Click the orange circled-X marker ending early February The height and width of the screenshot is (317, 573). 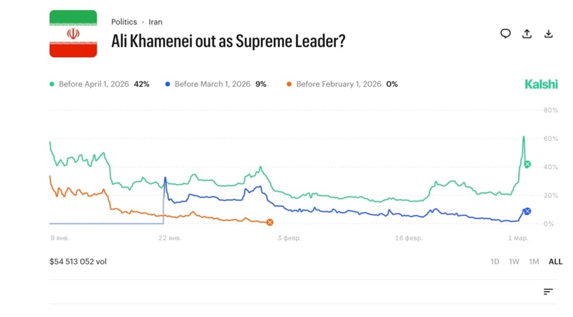click(x=270, y=222)
